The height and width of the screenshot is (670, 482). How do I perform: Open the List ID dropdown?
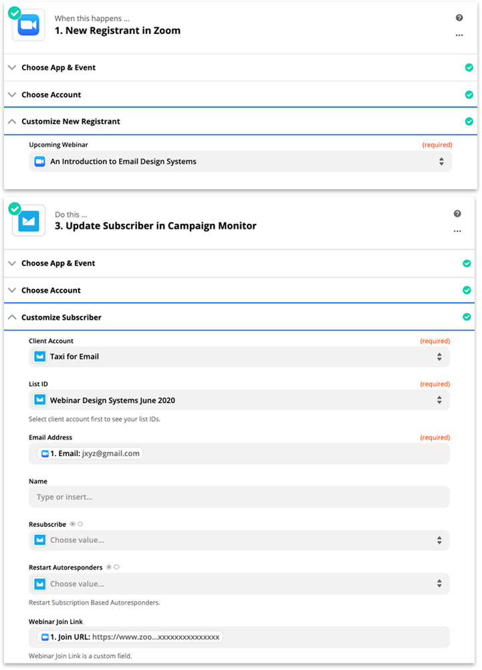pyautogui.click(x=239, y=400)
